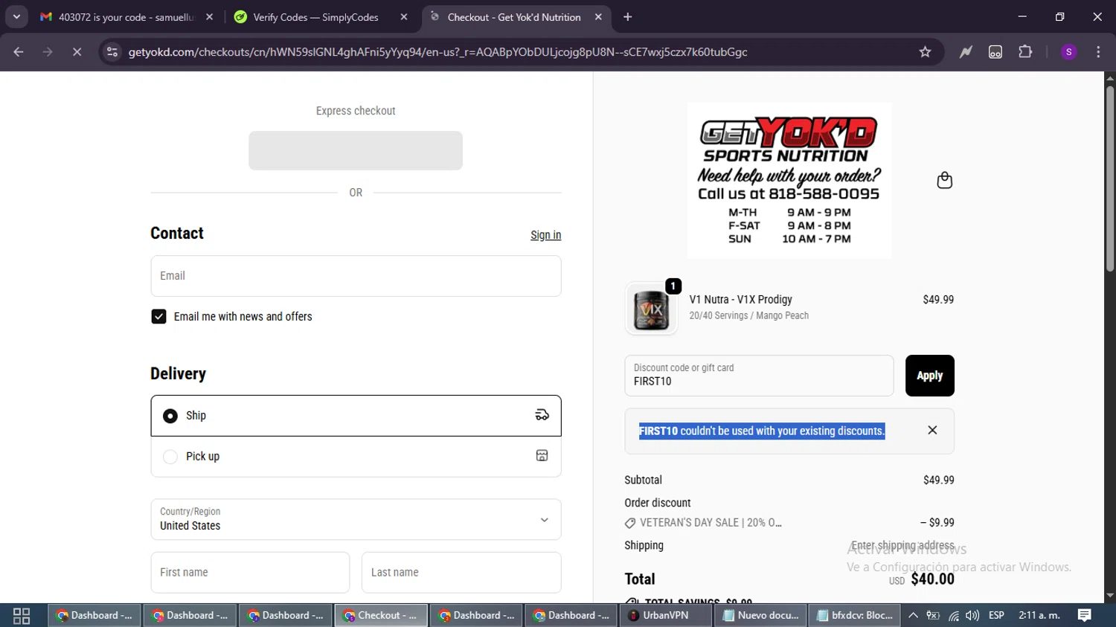
Task: Click the page vertical scrollbar thumb
Action: (1109, 179)
